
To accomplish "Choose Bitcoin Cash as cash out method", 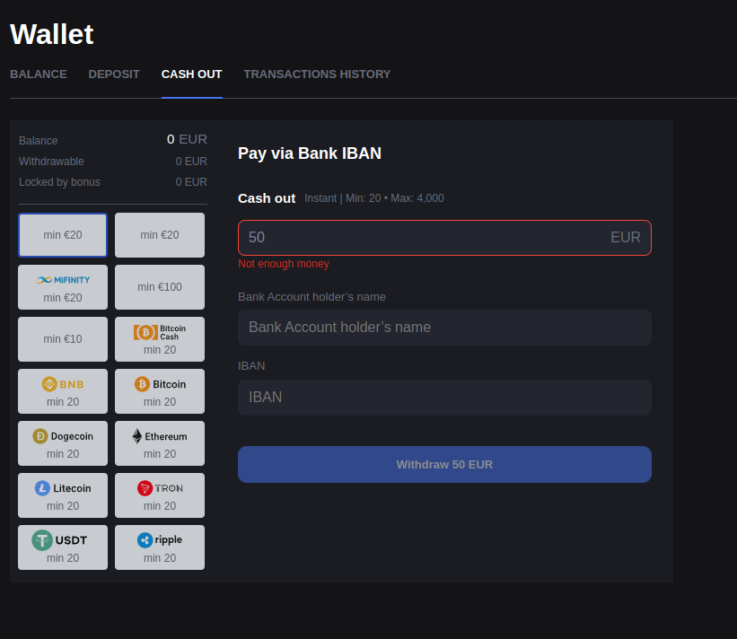I will (160, 339).
